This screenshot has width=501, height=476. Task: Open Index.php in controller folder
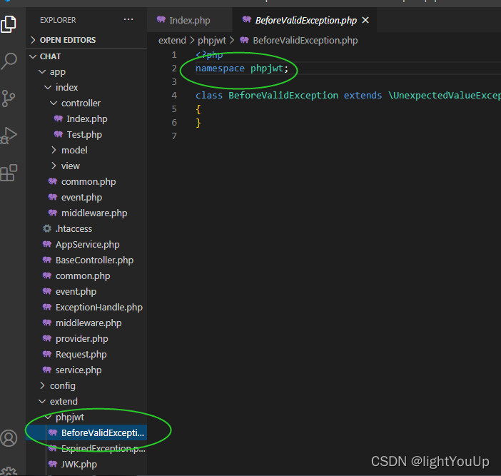86,119
